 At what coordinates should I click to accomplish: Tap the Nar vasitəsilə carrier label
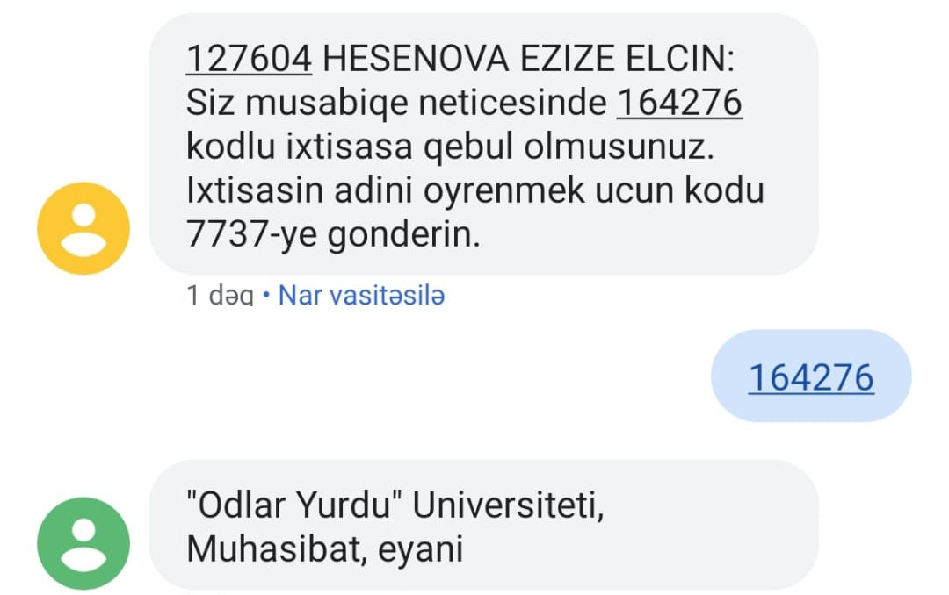click(361, 296)
